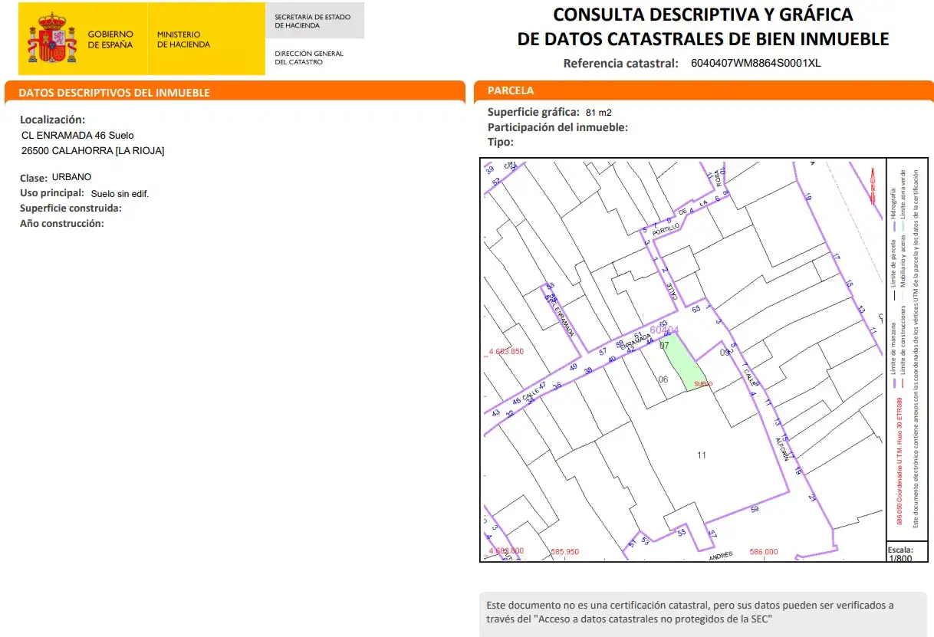Click the 'Año construcción:' label

pyautogui.click(x=61, y=224)
